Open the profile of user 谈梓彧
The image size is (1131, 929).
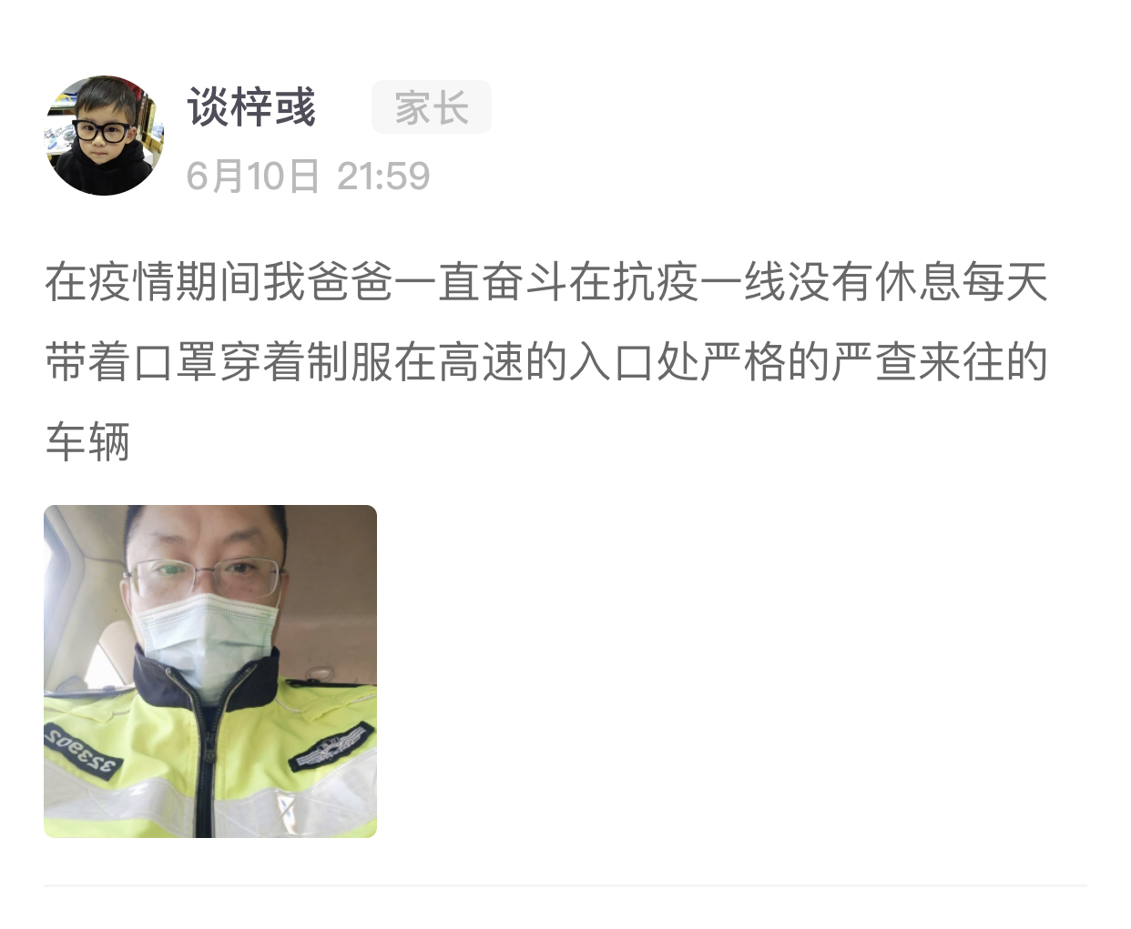point(252,107)
